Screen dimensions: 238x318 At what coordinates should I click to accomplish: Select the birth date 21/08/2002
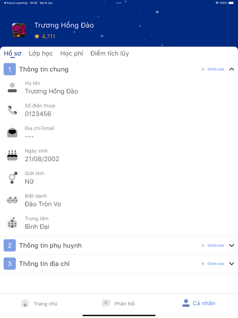[x=42, y=159]
